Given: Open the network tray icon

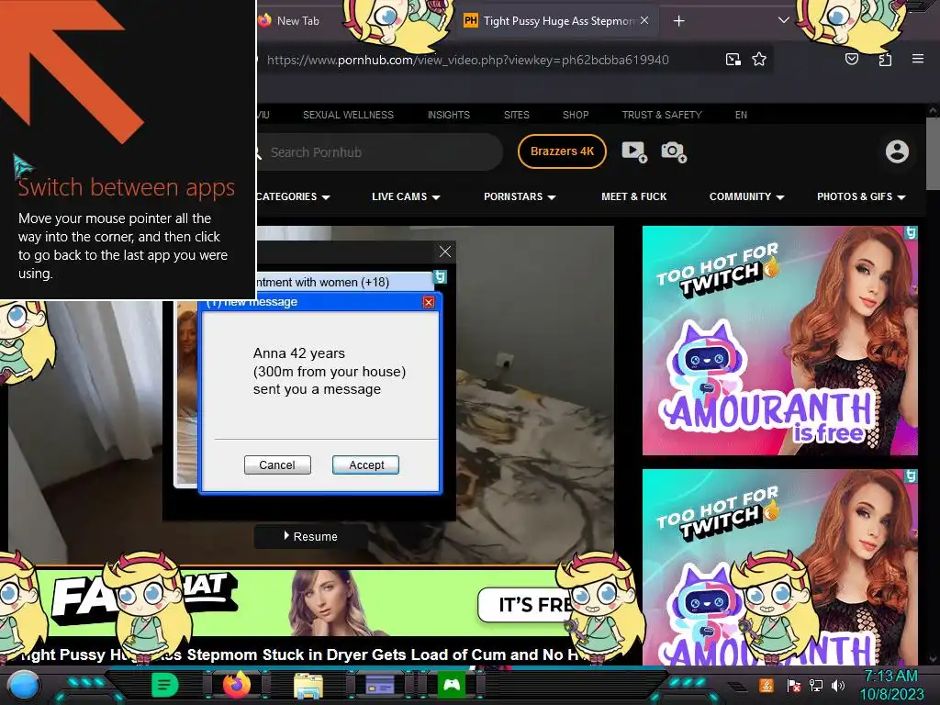Looking at the screenshot, I should 815,686.
